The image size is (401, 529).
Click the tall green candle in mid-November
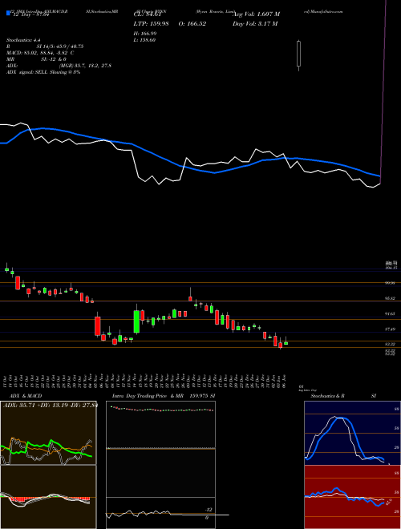[x=136, y=321]
